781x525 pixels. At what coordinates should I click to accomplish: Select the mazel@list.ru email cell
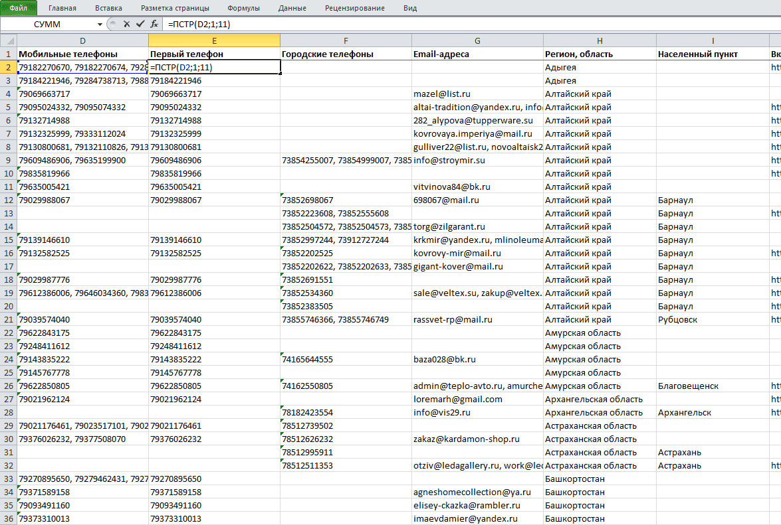[x=477, y=94]
